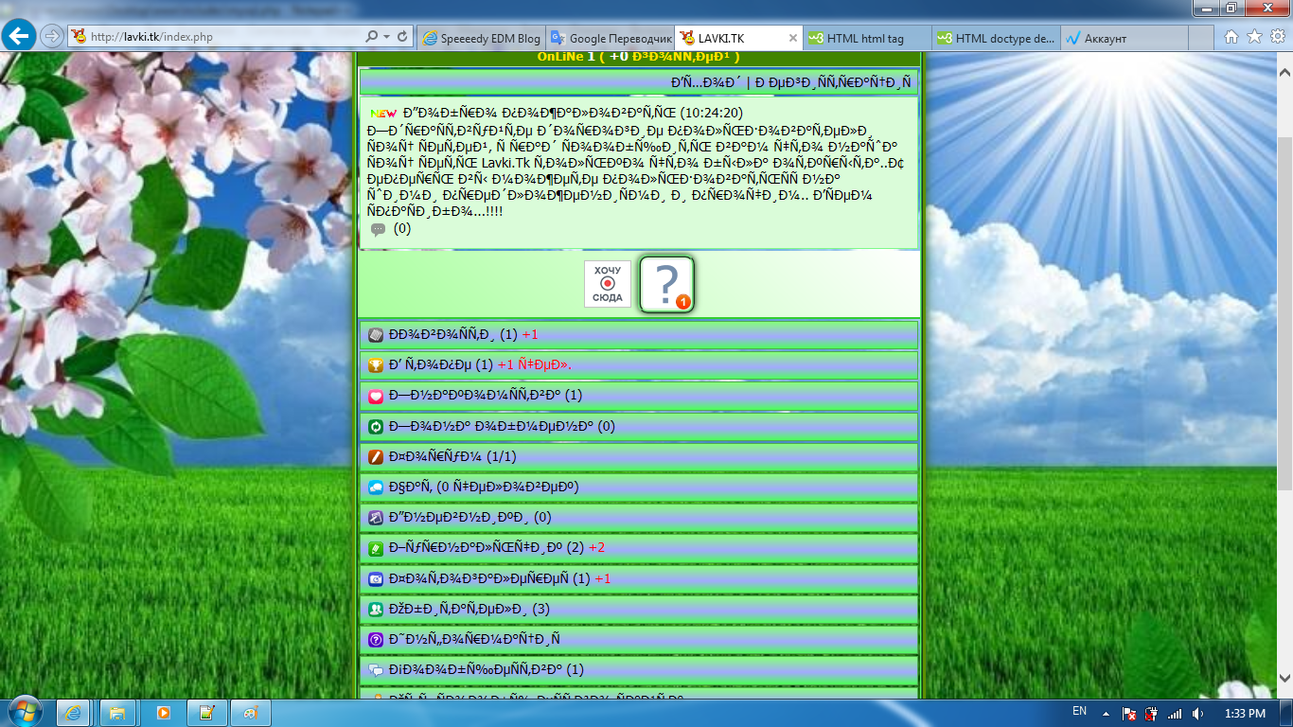1293x727 pixels.
Task: Open the orange pencil icon row
Action: [x=638, y=456]
